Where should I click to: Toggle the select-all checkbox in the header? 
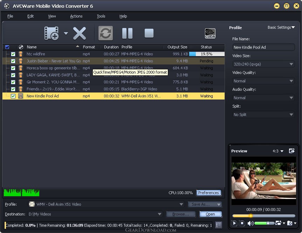click(7, 47)
